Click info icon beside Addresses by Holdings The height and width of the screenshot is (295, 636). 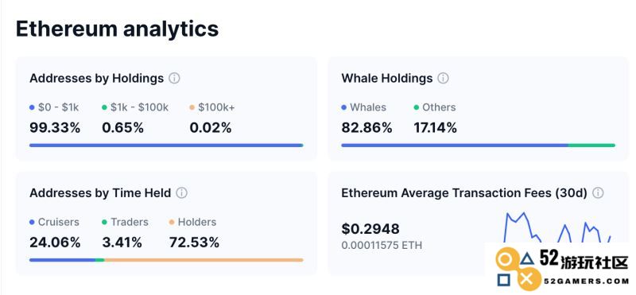click(174, 78)
